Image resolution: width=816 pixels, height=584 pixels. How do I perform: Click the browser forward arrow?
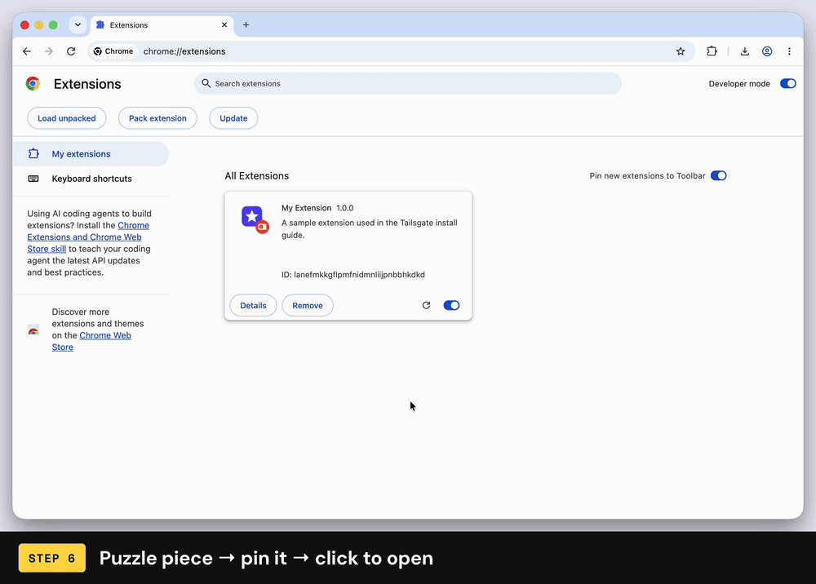coord(48,51)
